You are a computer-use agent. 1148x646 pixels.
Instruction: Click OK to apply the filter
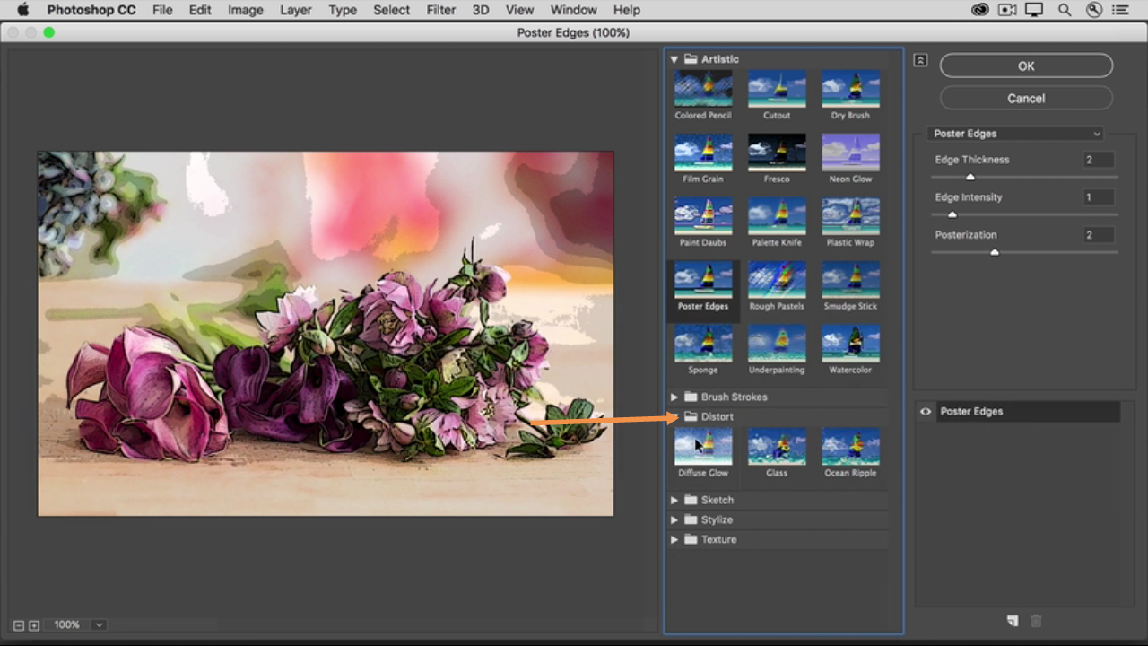pyautogui.click(x=1026, y=65)
